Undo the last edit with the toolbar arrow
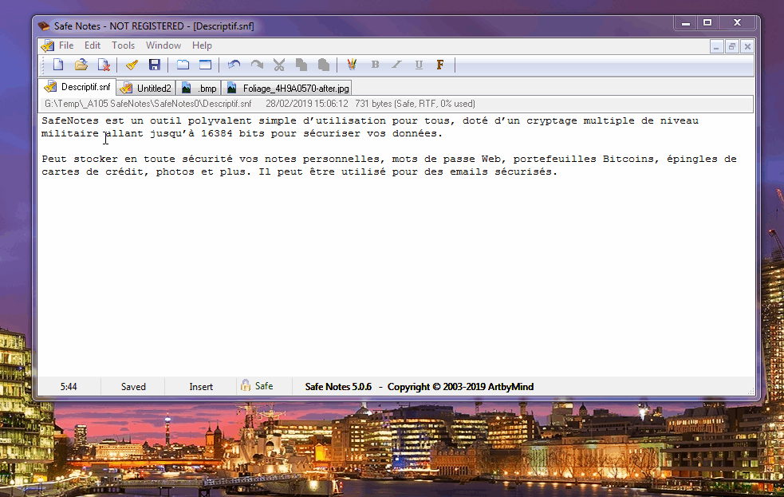The image size is (784, 497). click(234, 65)
